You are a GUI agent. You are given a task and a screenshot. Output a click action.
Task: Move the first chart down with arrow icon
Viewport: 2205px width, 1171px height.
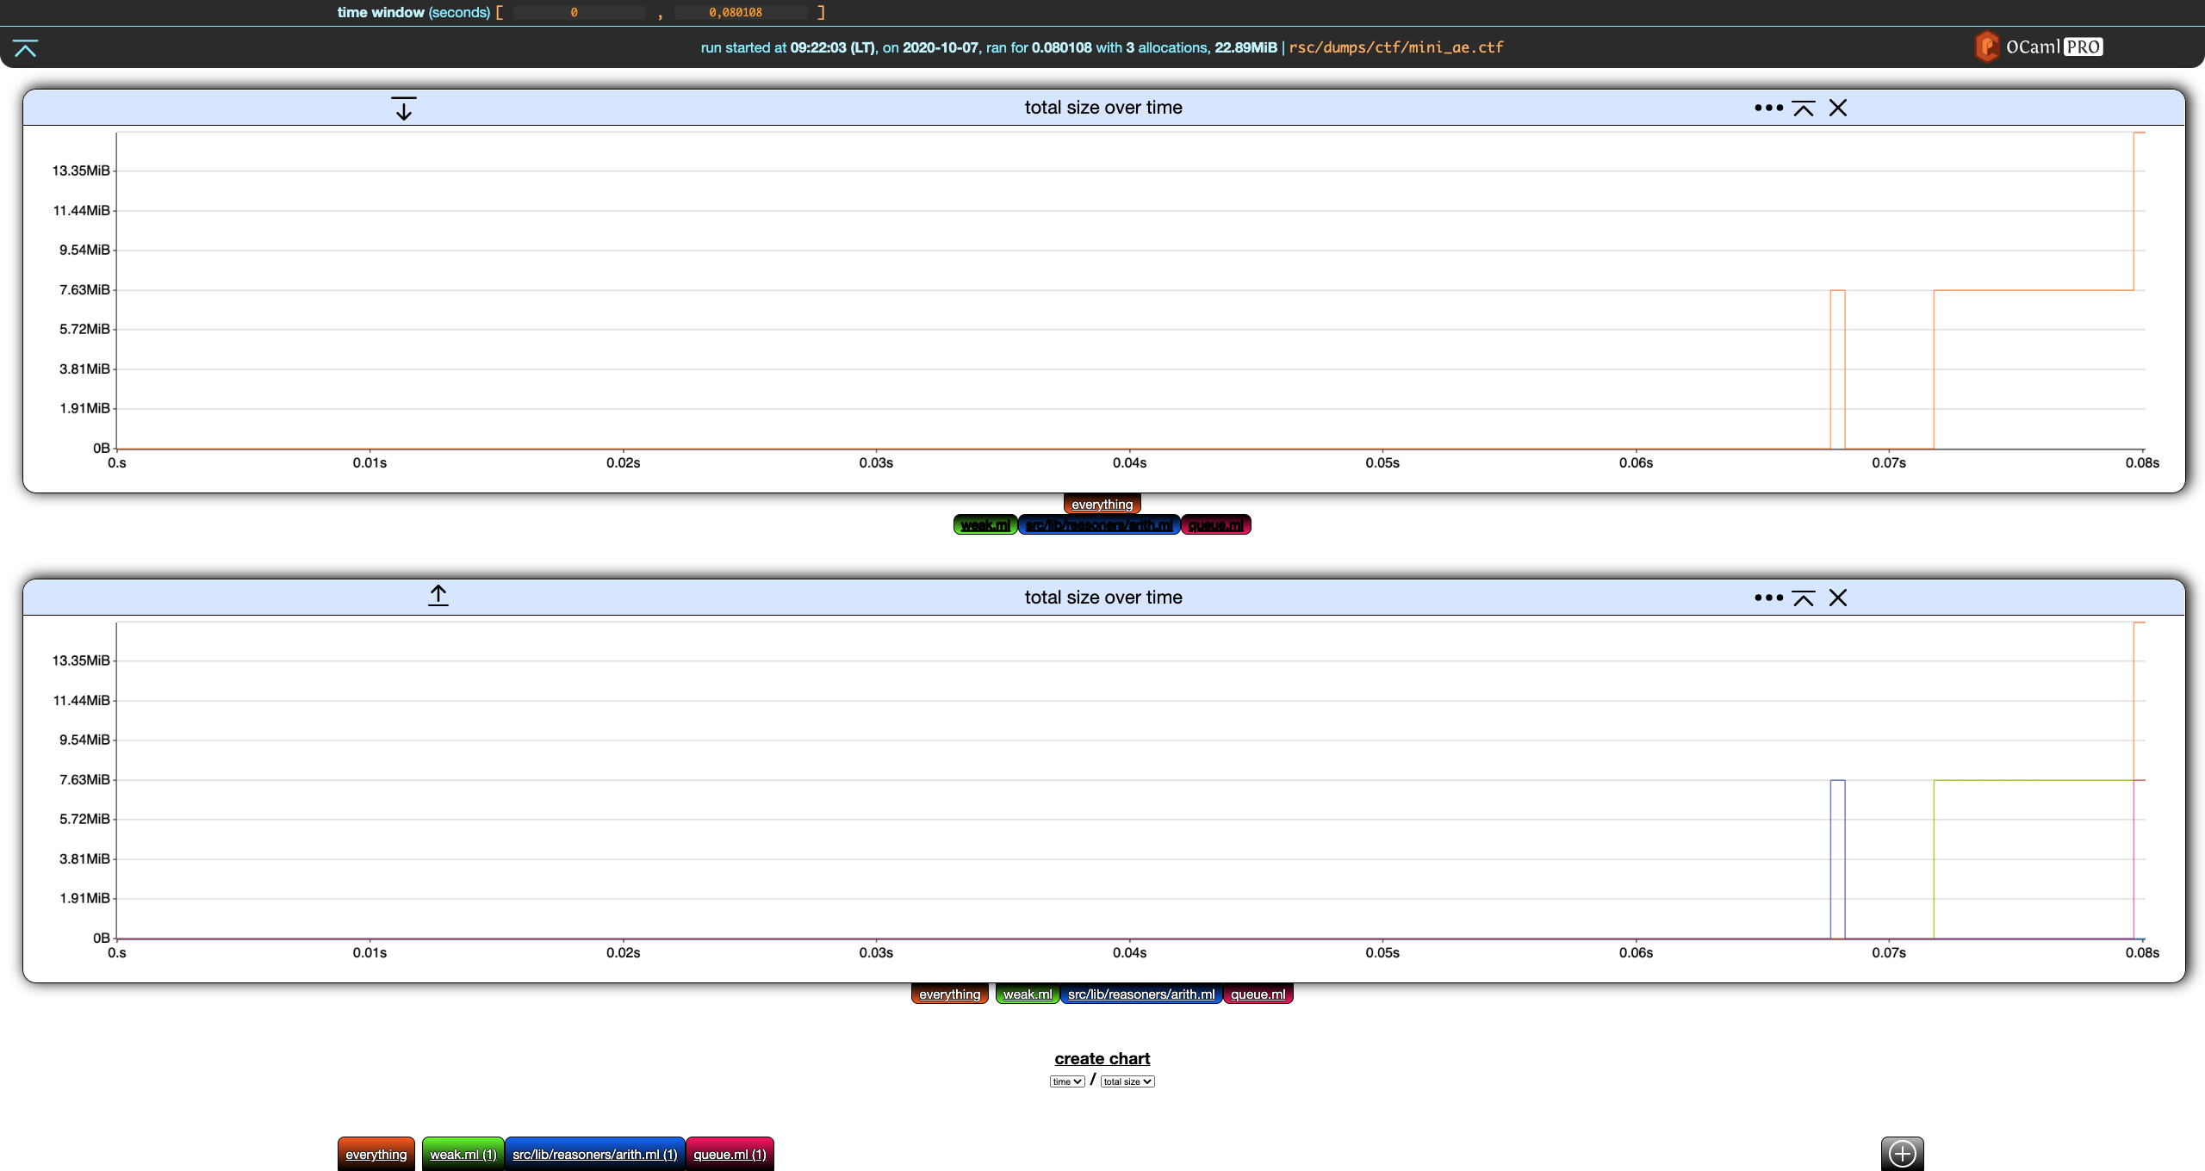[404, 108]
